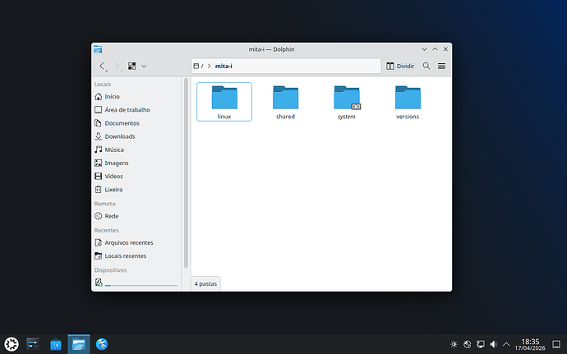This screenshot has height=354, width=567.
Task: Go back with the back arrow
Action: point(103,67)
